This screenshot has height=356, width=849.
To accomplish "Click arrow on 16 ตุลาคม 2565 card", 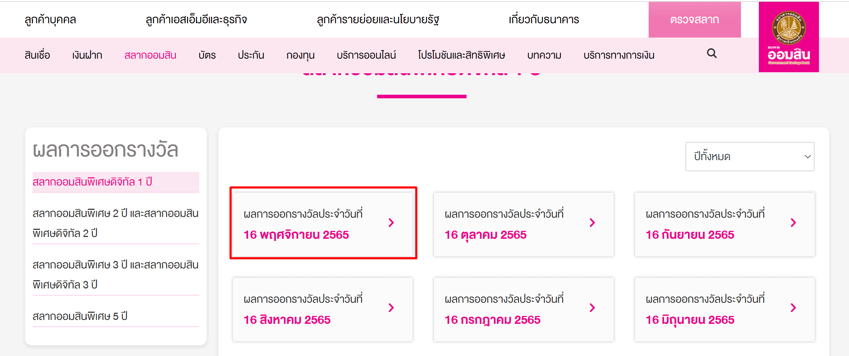I will click(592, 223).
